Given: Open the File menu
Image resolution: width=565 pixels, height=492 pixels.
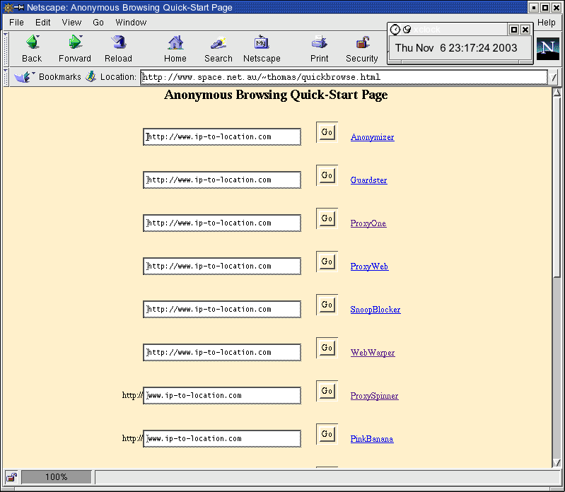Looking at the screenshot, I should point(16,23).
